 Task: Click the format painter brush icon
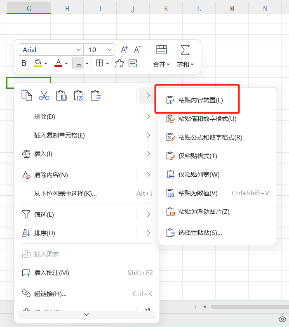coord(119,63)
